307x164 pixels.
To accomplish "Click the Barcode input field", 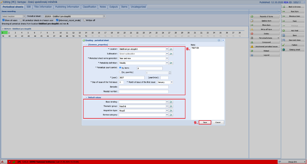I will click(x=143, y=87).
